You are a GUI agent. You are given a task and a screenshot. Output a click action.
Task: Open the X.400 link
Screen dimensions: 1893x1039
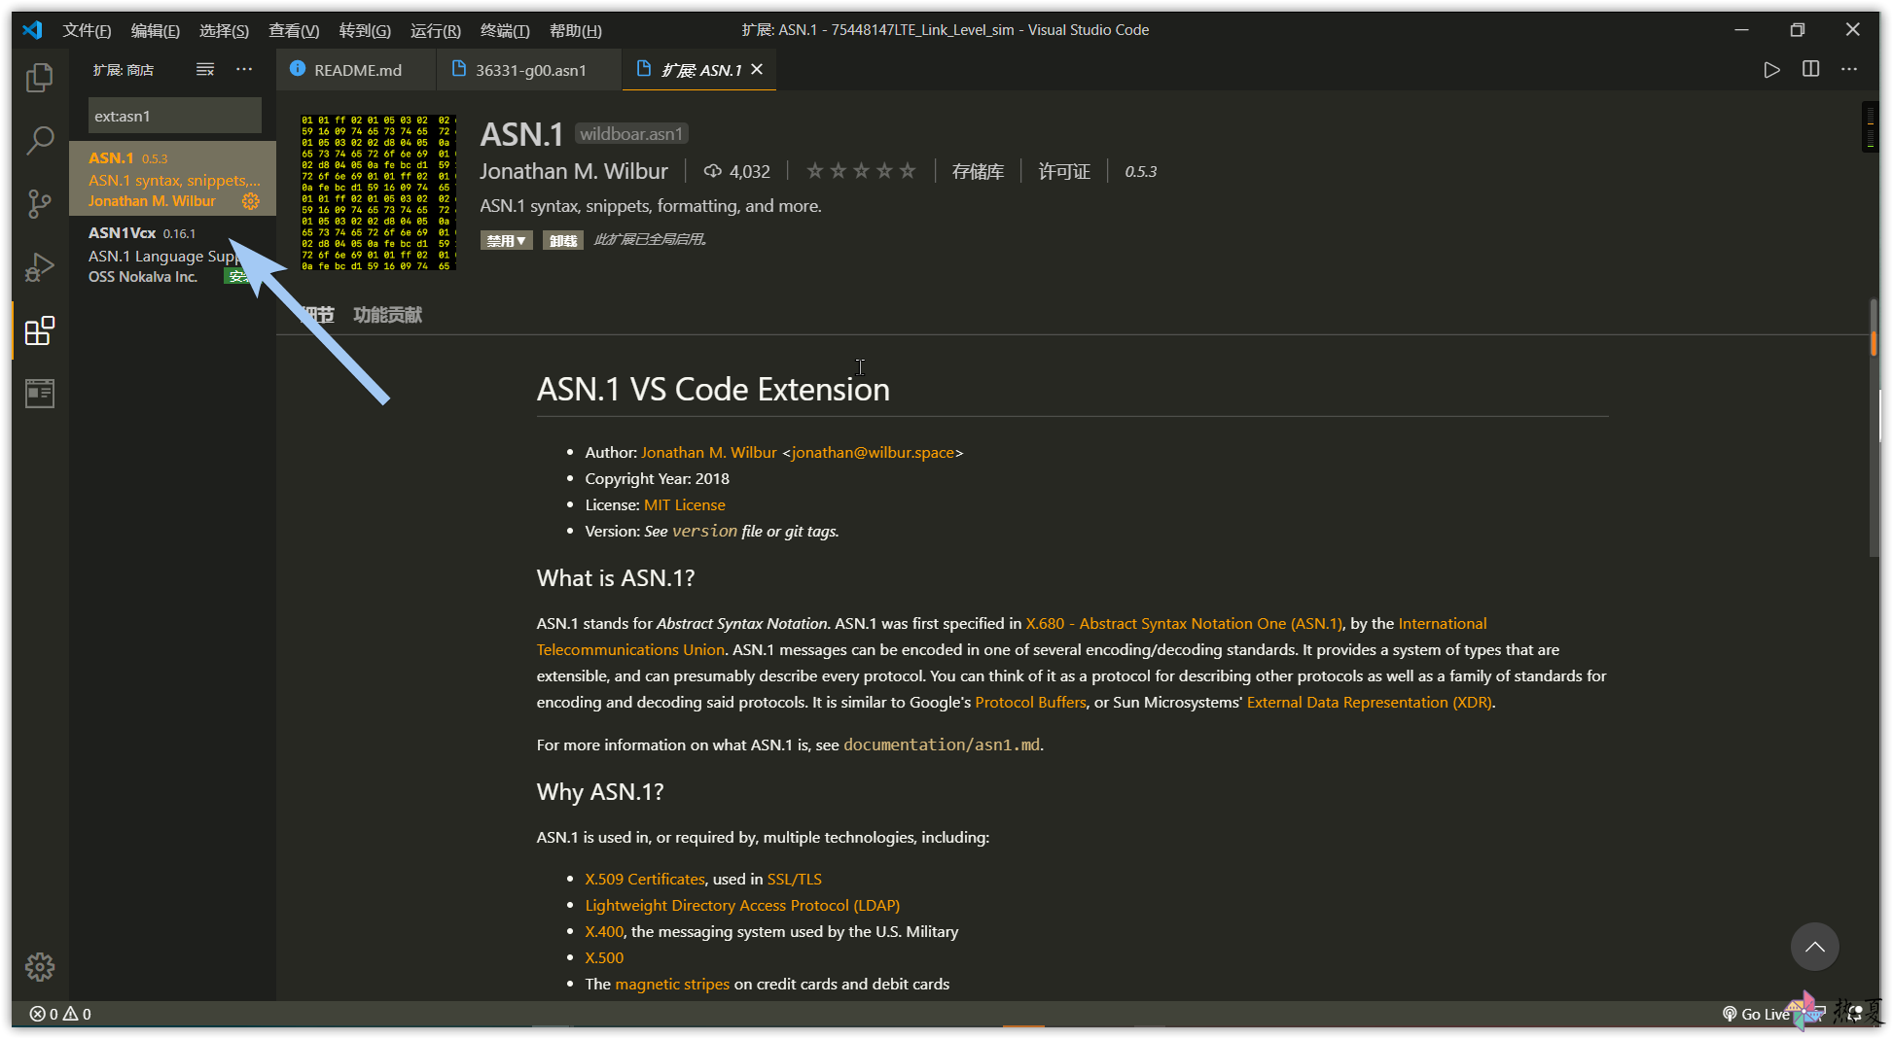(x=604, y=932)
